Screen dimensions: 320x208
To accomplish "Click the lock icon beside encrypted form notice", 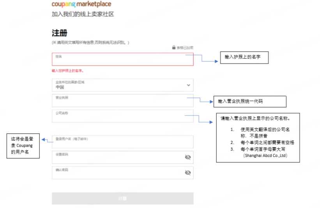I will [174, 47].
